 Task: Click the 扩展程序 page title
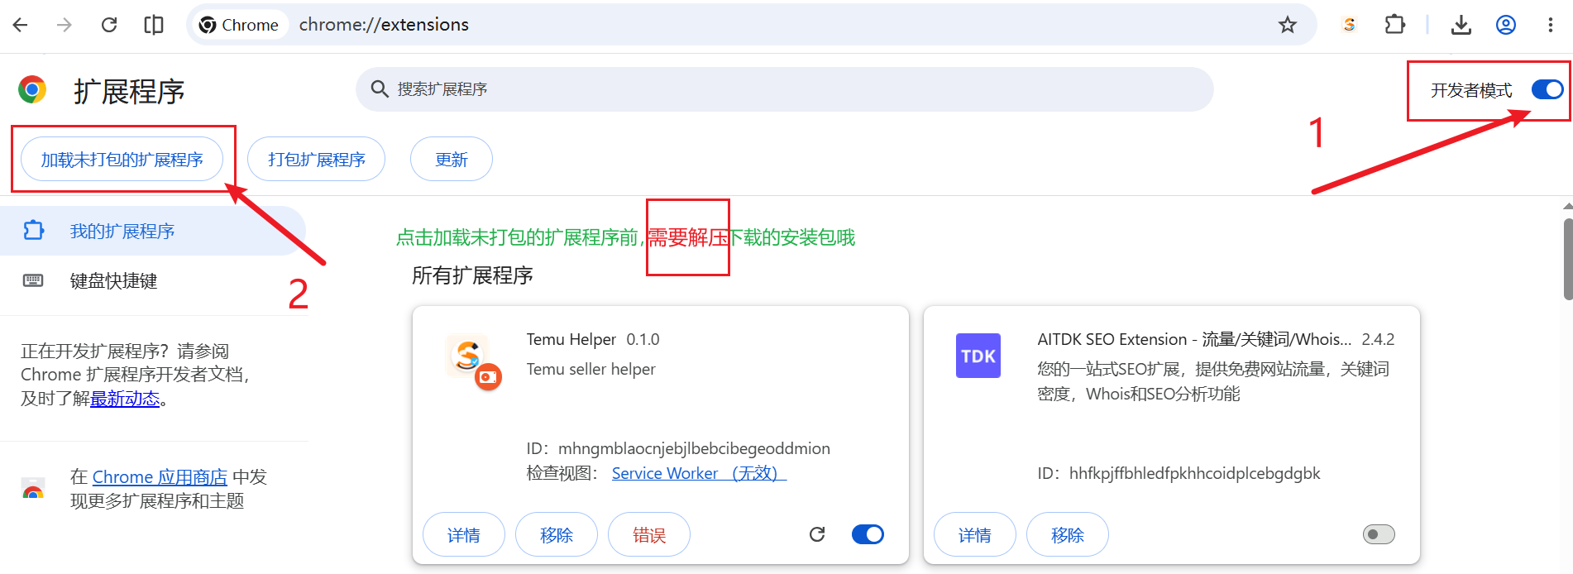pos(129,91)
